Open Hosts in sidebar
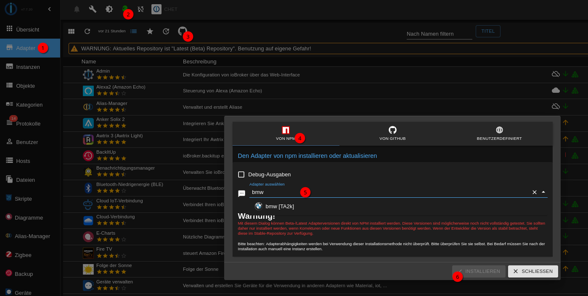 click(x=30, y=161)
